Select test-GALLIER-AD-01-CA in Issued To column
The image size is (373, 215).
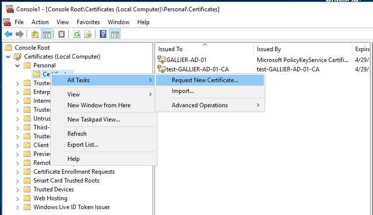point(197,69)
